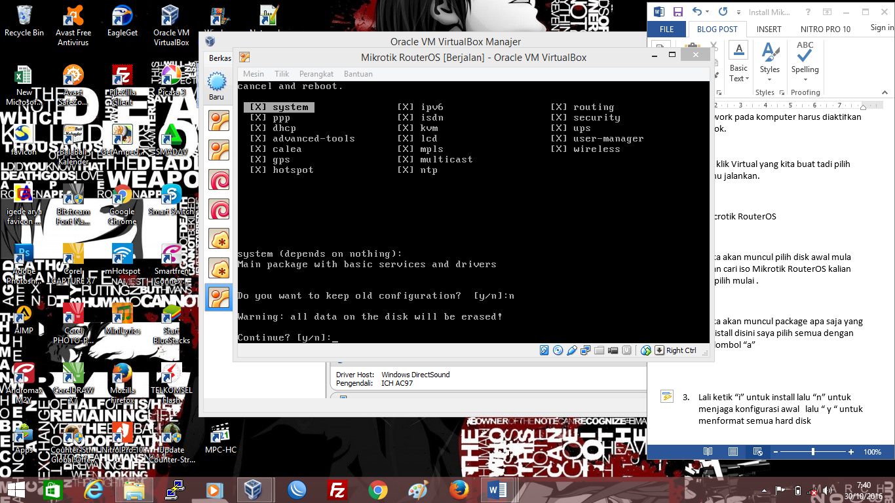Open FileZilla from the taskbar
895x503 pixels.
pyautogui.click(x=337, y=490)
